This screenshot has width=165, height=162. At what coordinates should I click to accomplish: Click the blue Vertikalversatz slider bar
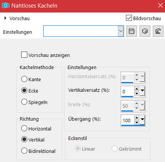pos(127,97)
